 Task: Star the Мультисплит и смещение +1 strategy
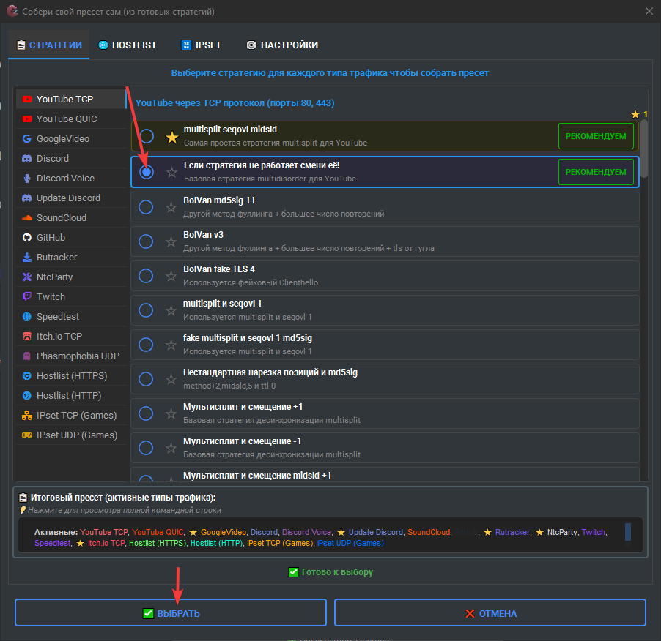[171, 414]
